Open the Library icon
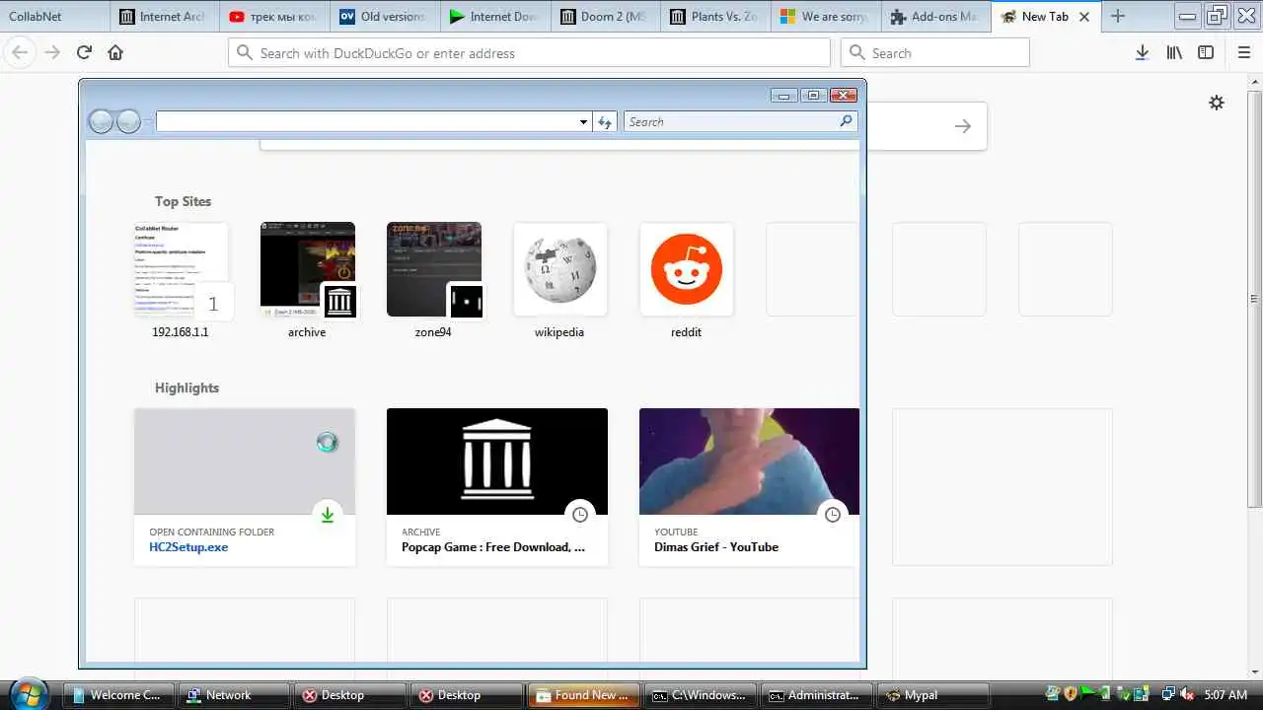This screenshot has width=1263, height=710. (1174, 53)
